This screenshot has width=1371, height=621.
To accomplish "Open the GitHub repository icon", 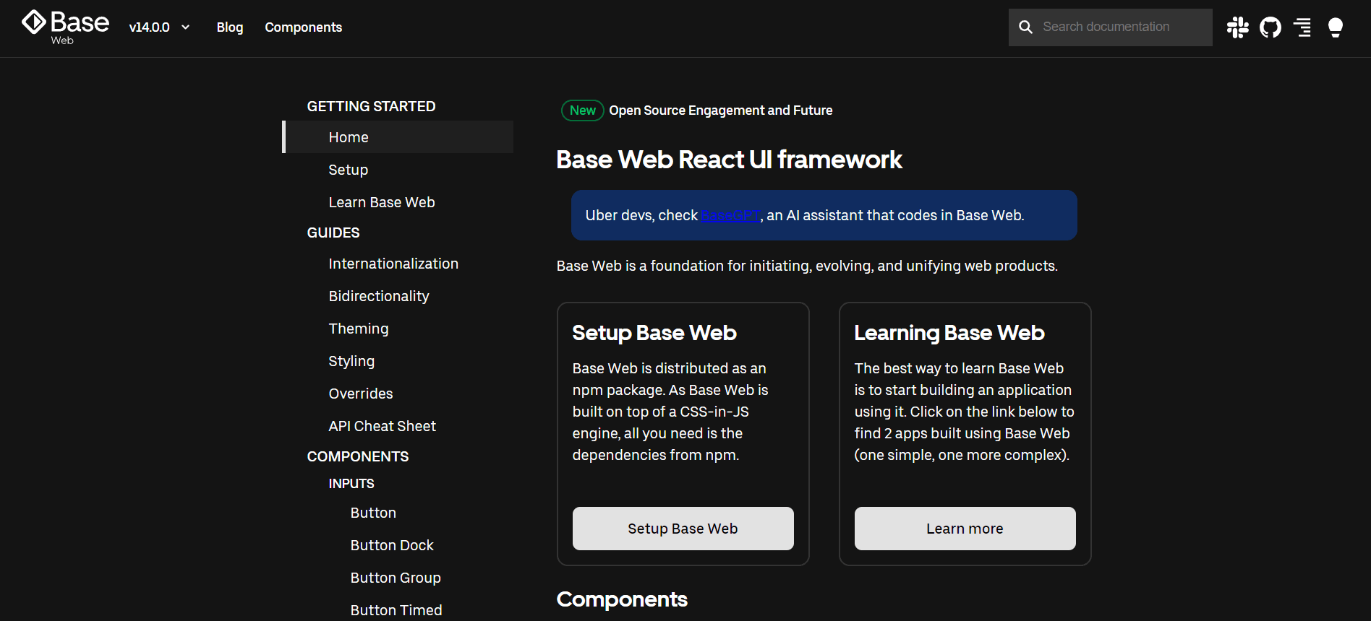I will point(1270,27).
